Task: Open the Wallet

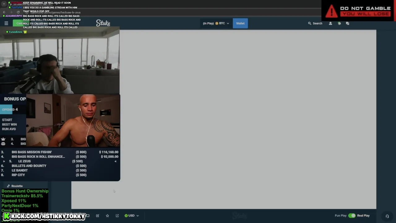Action: (240, 23)
